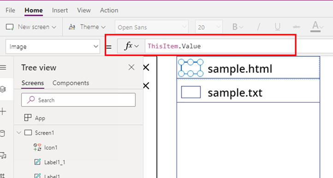This screenshot has height=178, width=333.
Task: Open the Action tab
Action: 109,10
